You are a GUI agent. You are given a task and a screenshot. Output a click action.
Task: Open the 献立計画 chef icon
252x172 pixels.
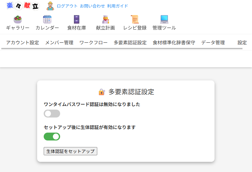tap(105, 19)
